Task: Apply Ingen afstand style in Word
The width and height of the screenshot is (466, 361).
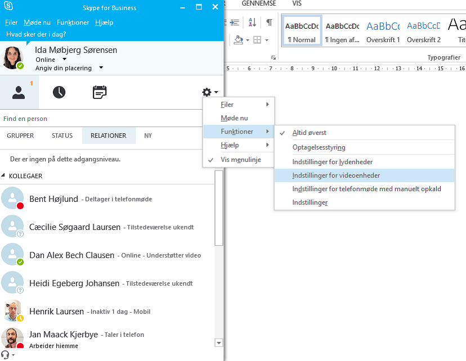Action: 342,30
